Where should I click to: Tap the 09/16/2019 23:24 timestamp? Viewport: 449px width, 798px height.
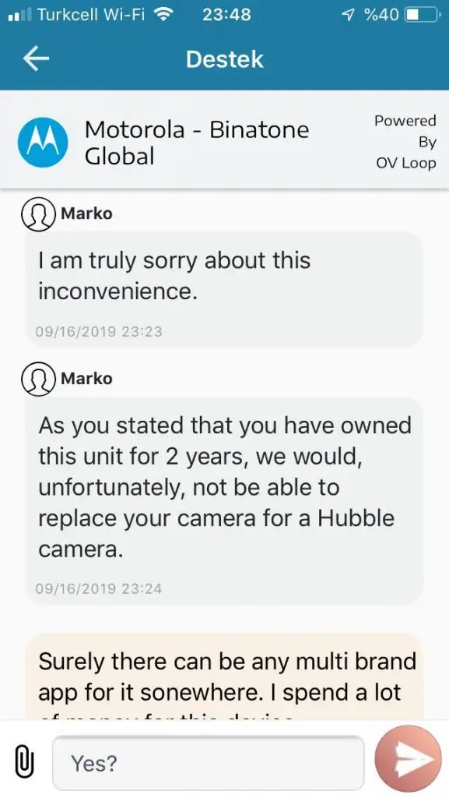[x=99, y=589]
